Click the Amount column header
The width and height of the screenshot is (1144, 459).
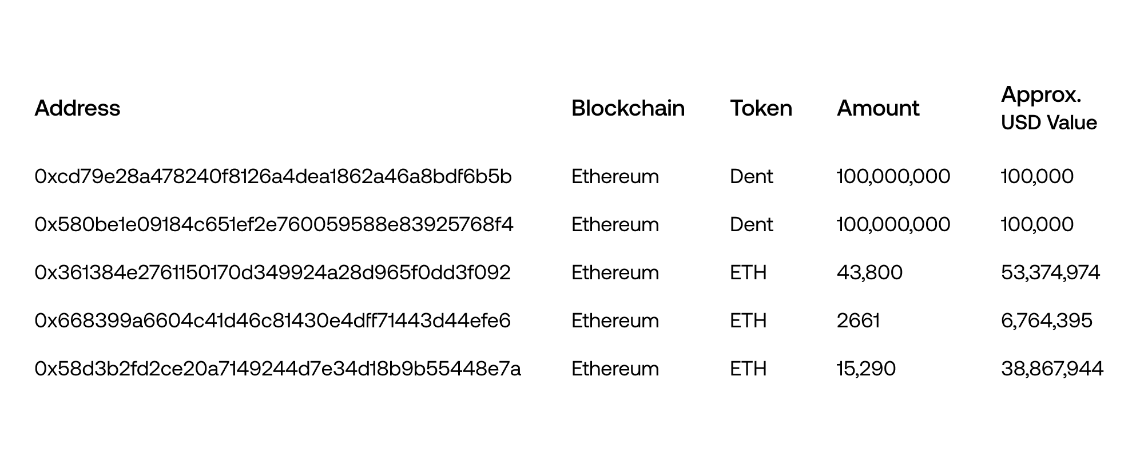[x=878, y=108]
